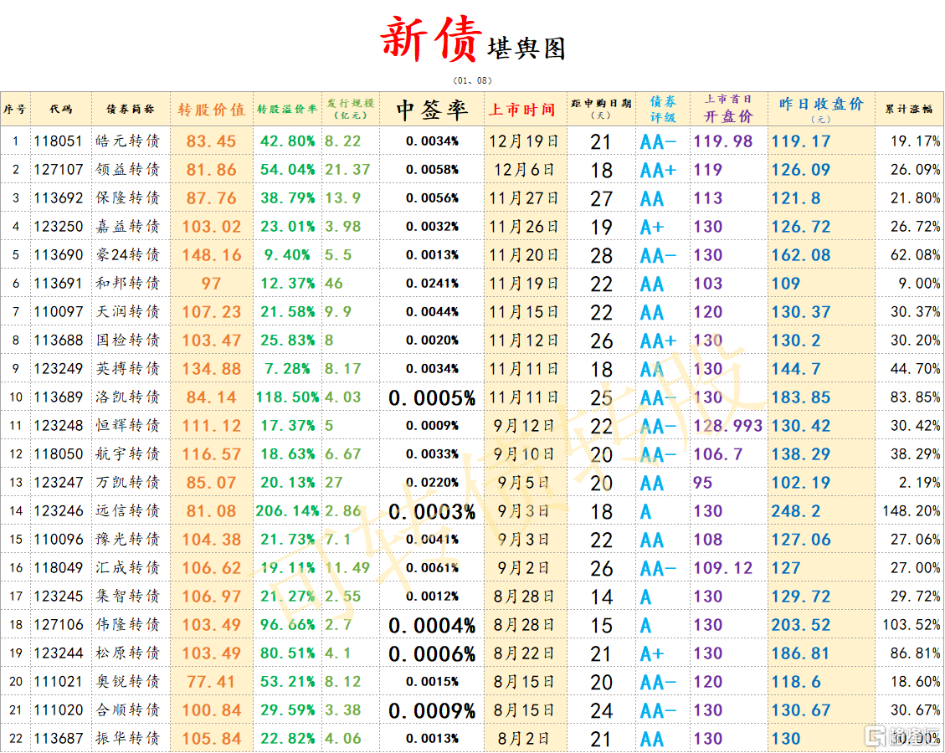Click the 上市时间 column header
Viewport: 945px width, 753px height.
pyautogui.click(x=522, y=109)
